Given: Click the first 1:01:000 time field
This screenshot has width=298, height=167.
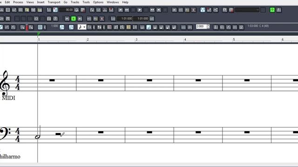Looking at the screenshot, I should (125, 19).
